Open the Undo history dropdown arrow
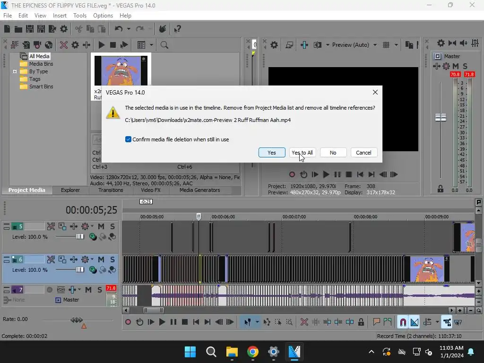The image size is (484, 363). (x=129, y=29)
